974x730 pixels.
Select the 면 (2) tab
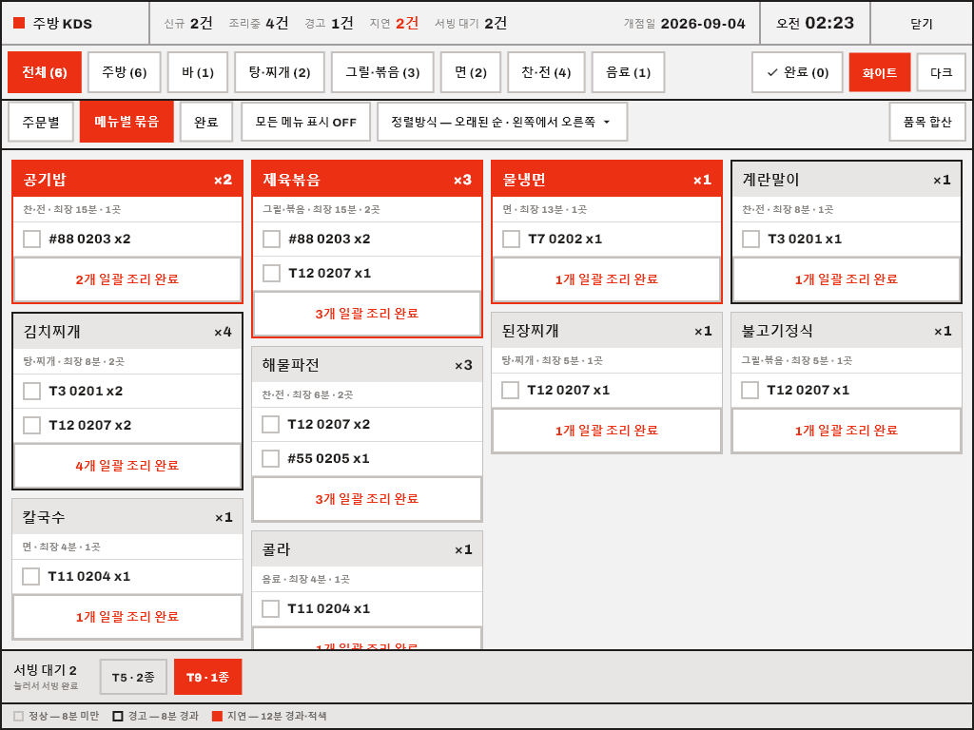[471, 72]
